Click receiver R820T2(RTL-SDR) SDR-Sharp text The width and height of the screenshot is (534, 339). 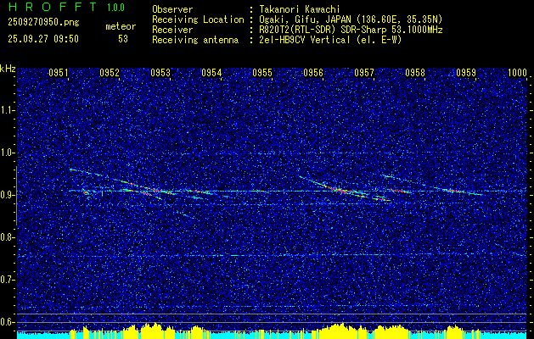tap(351, 30)
